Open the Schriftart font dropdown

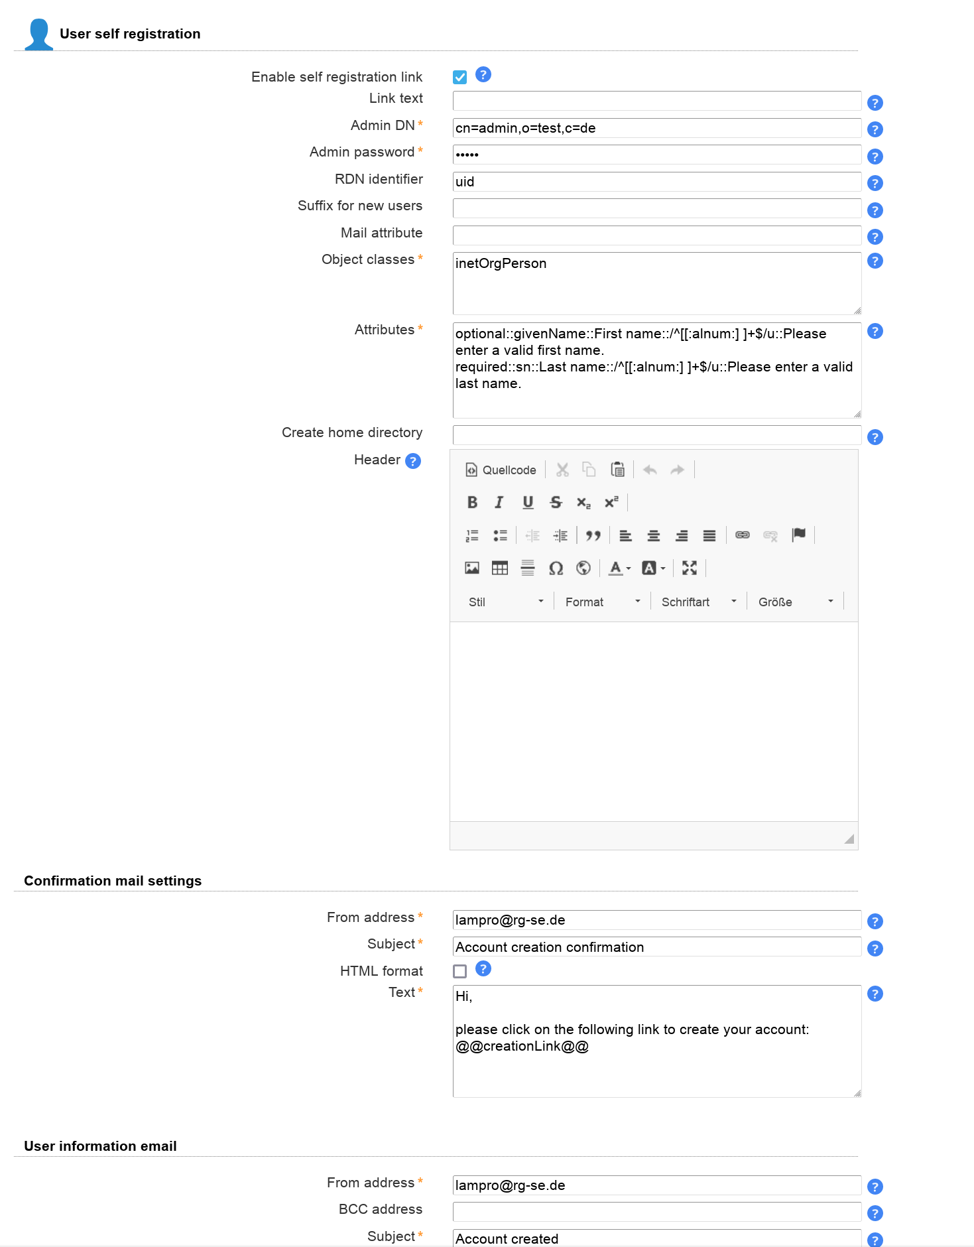(698, 602)
